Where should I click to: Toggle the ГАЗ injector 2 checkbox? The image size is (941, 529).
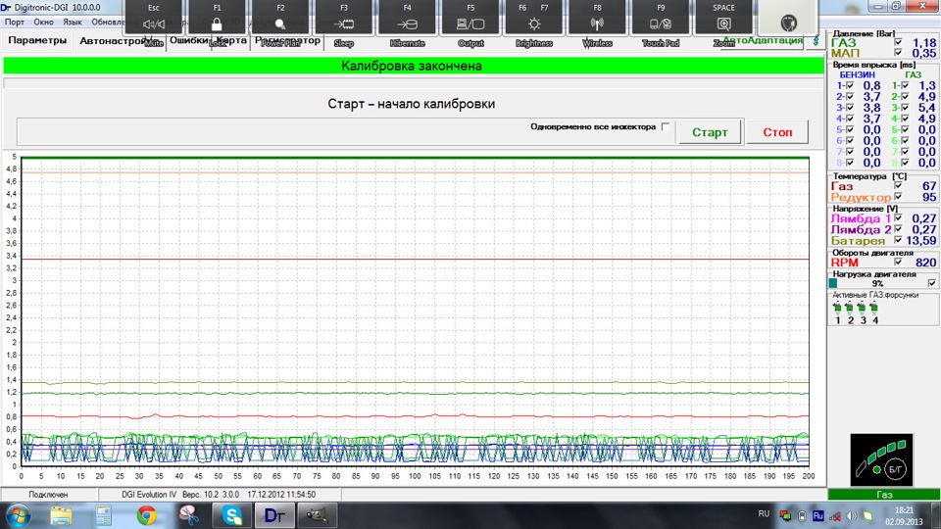905,97
